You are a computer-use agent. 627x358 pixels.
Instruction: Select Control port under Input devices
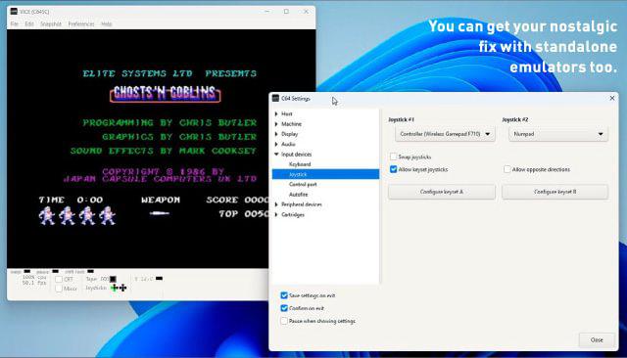[x=303, y=185]
